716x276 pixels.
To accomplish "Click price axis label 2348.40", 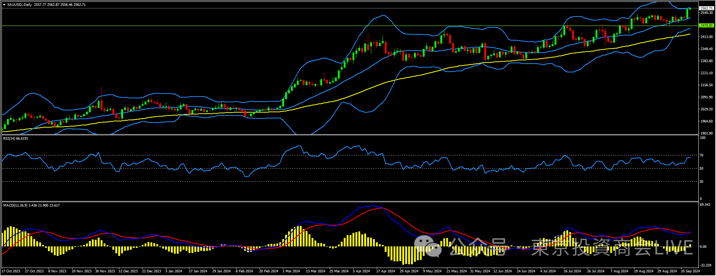I will coord(706,49).
